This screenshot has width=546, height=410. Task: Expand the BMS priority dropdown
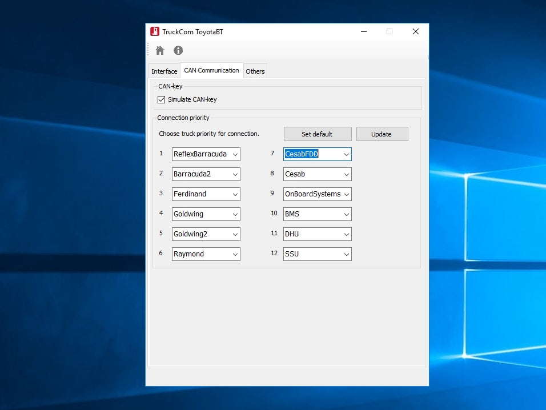point(346,214)
